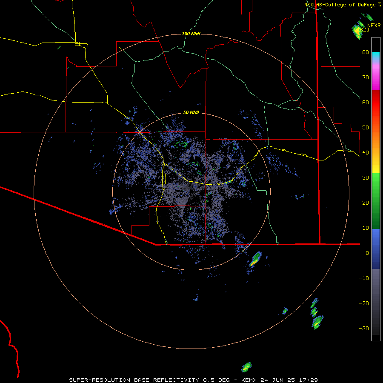The width and height of the screenshot is (383, 383).
Task: Click the KEMX station ID in caption
Action: click(249, 380)
